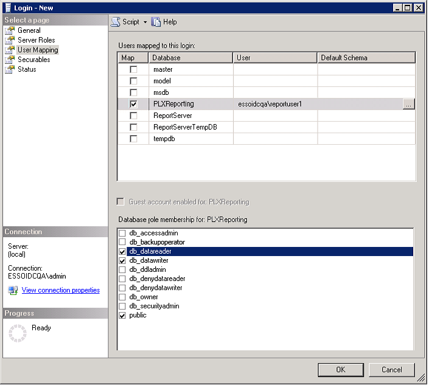The image size is (429, 385).
Task: Click the Securables page icon
Action: 10,60
